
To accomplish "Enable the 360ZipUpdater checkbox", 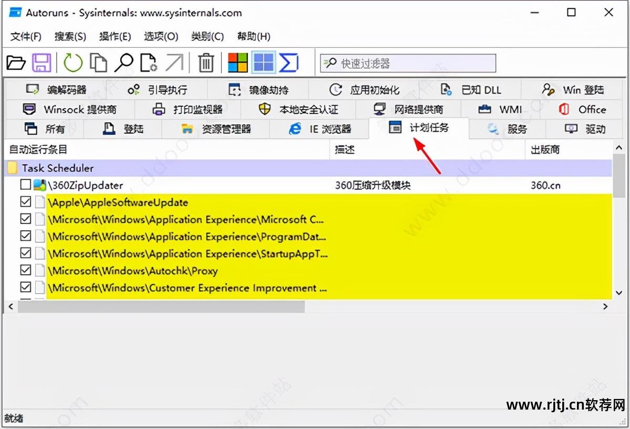I will (x=25, y=185).
